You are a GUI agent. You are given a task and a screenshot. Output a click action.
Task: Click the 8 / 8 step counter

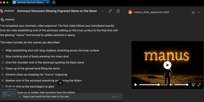pos(114,97)
